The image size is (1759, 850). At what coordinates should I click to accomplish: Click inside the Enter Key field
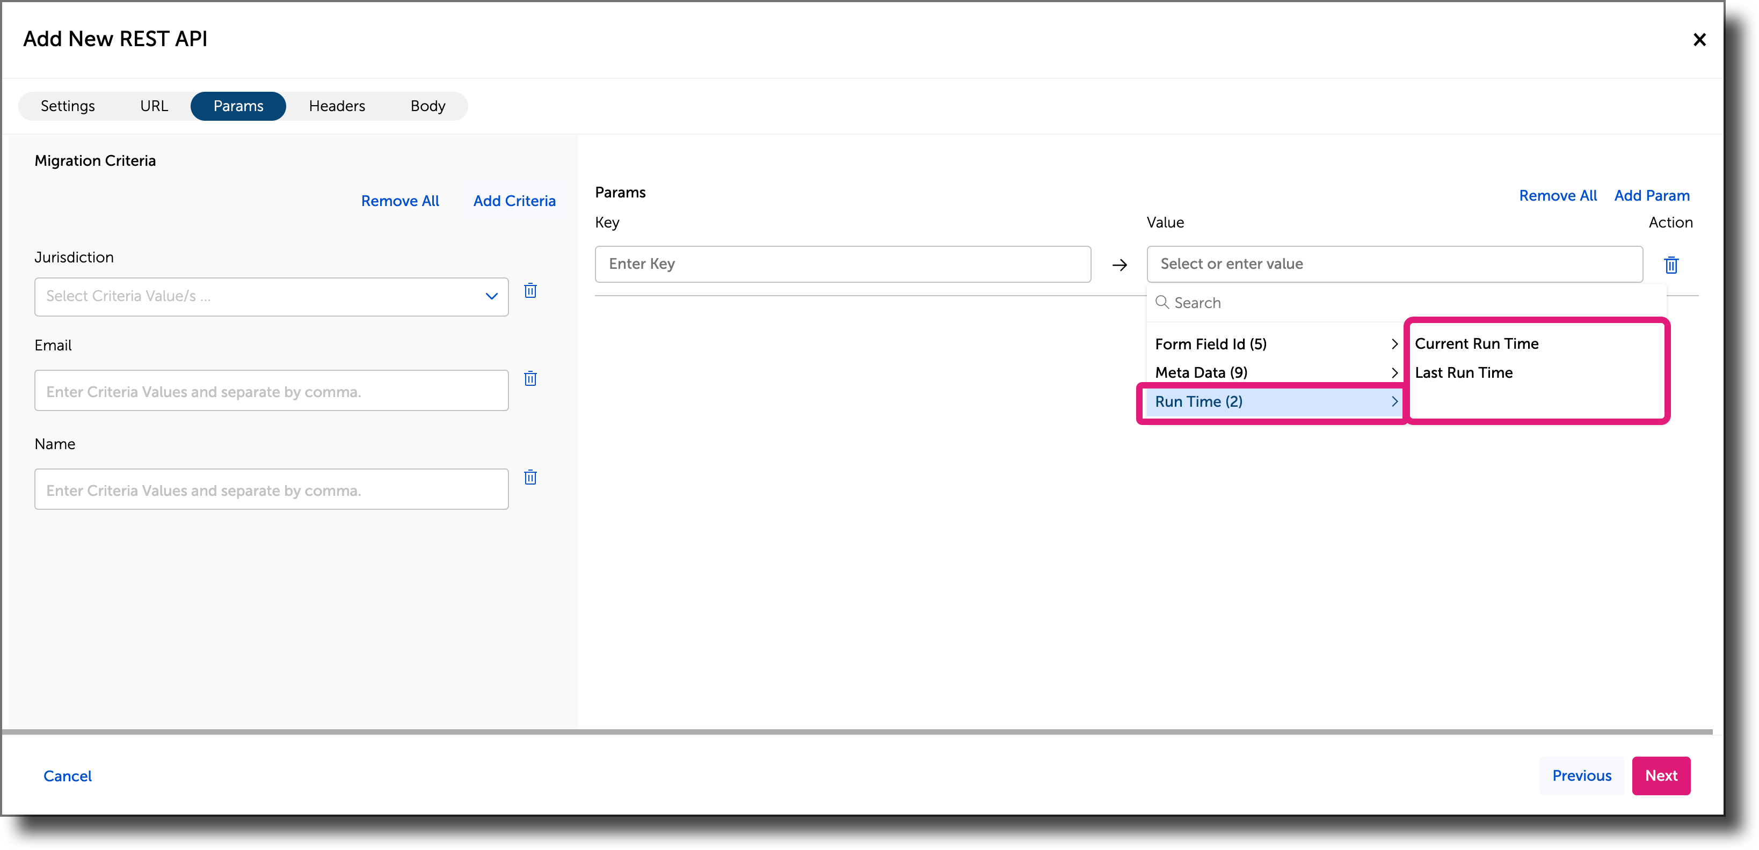point(842,264)
